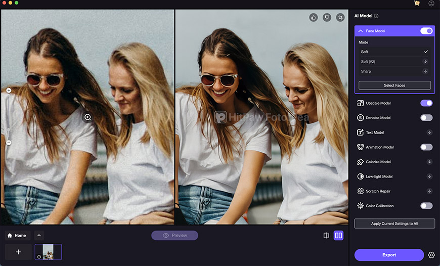Switch to single split compare view

[326, 236]
